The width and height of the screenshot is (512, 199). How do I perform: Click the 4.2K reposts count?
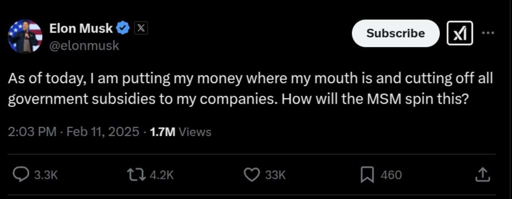click(161, 175)
